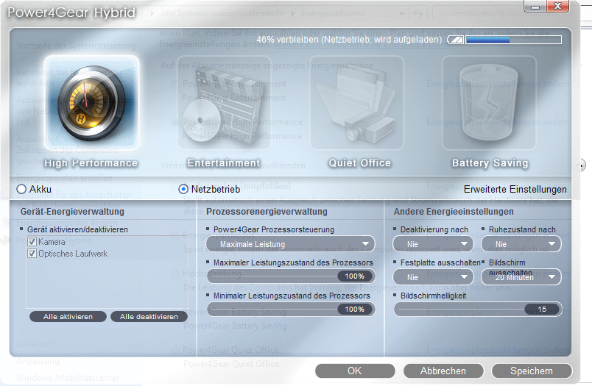This screenshot has width=592, height=386.
Task: Open the Ruhezustand nach dropdown
Action: point(521,244)
